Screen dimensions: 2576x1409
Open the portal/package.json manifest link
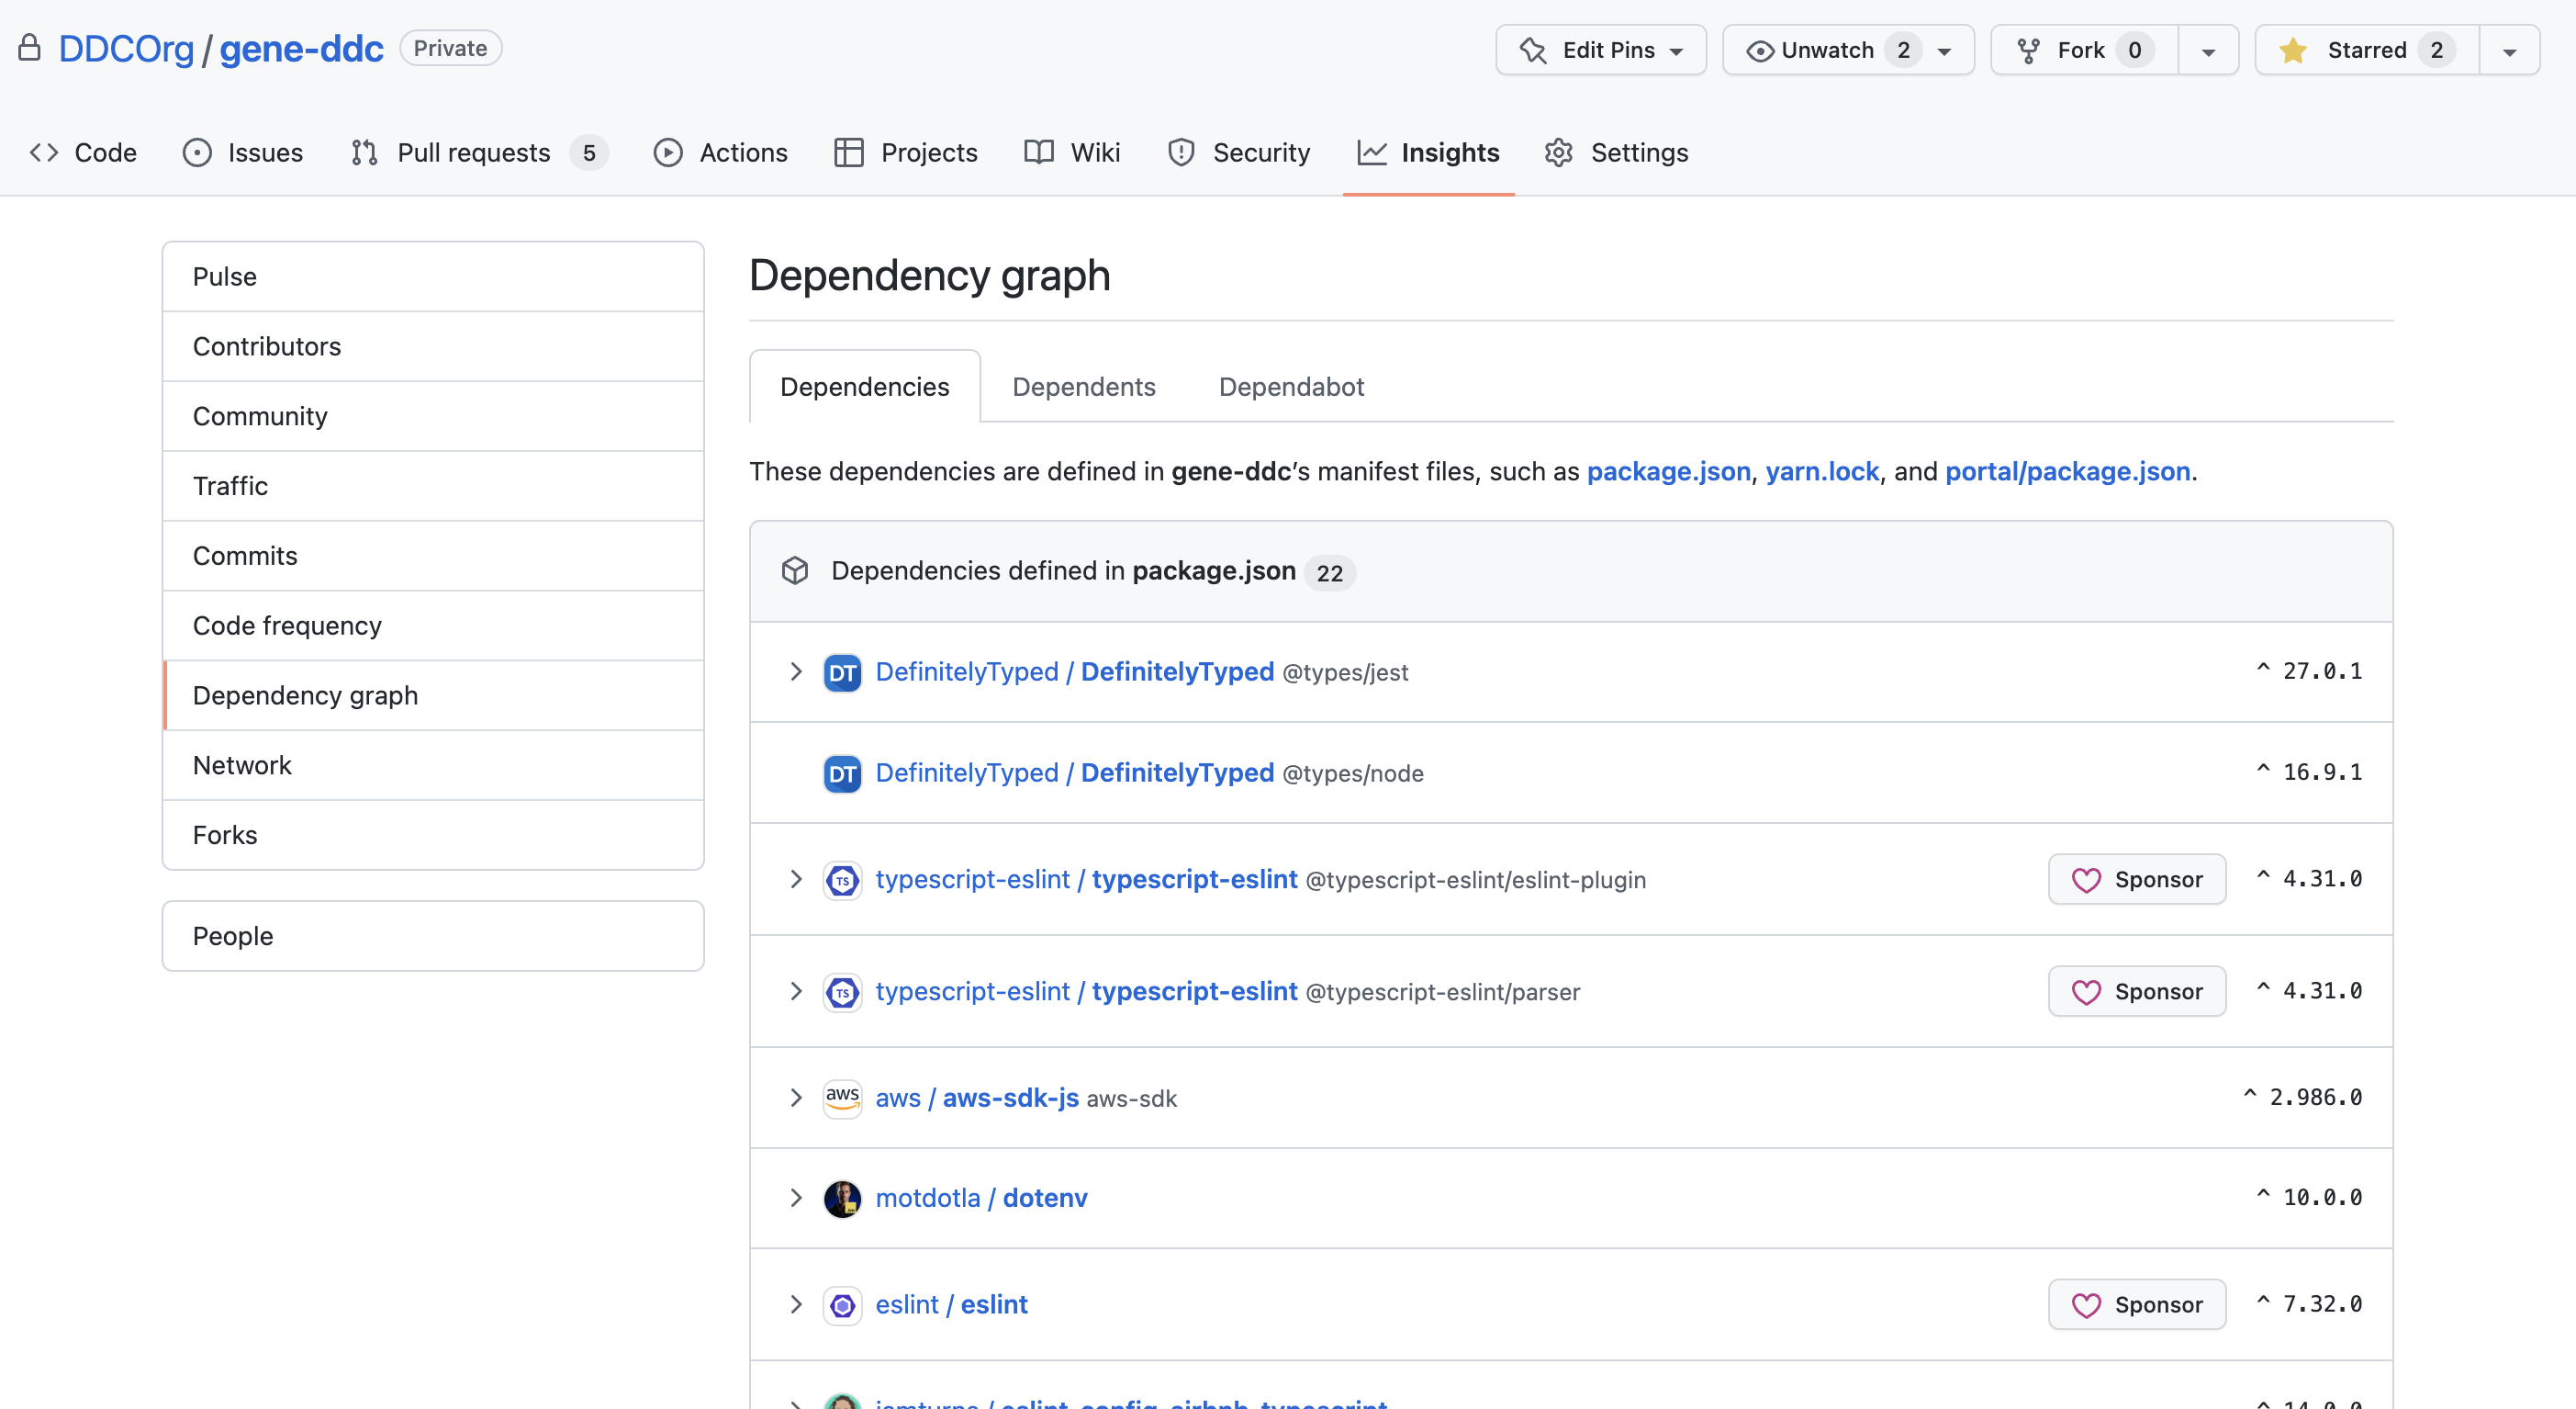[2067, 471]
